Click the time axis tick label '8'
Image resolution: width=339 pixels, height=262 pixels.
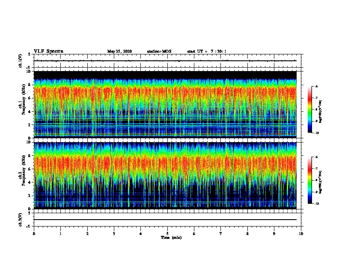[x=247, y=234]
